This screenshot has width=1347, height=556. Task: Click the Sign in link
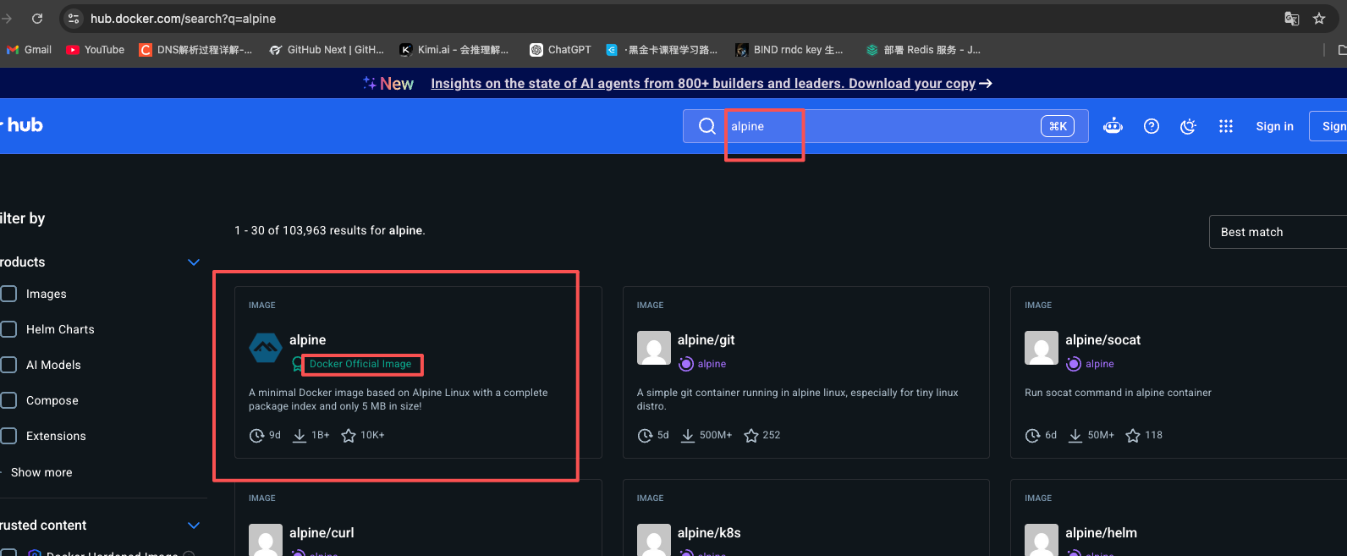point(1274,126)
